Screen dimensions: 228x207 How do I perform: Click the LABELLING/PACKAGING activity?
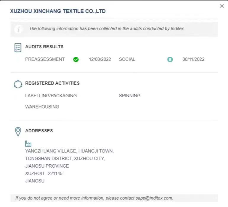[x=51, y=96]
